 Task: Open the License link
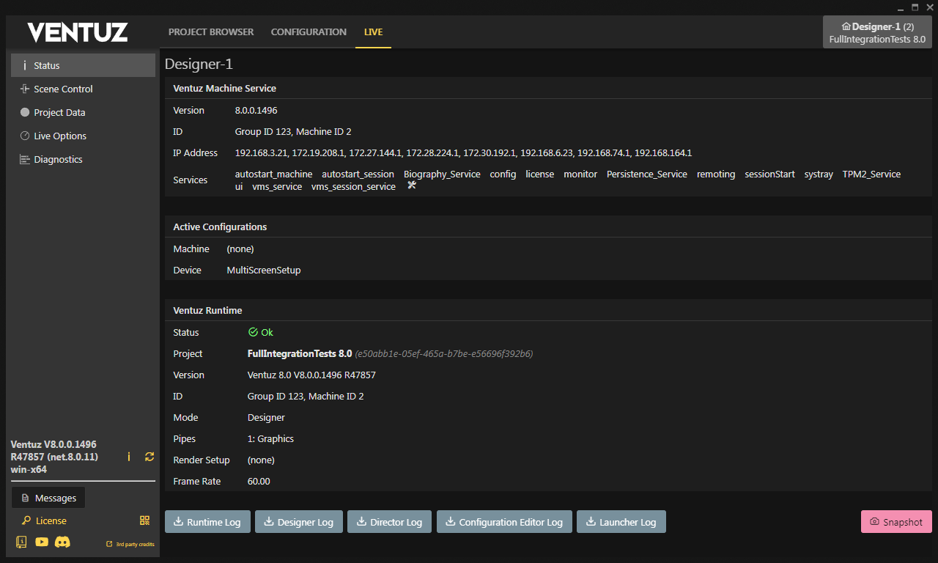tap(51, 520)
